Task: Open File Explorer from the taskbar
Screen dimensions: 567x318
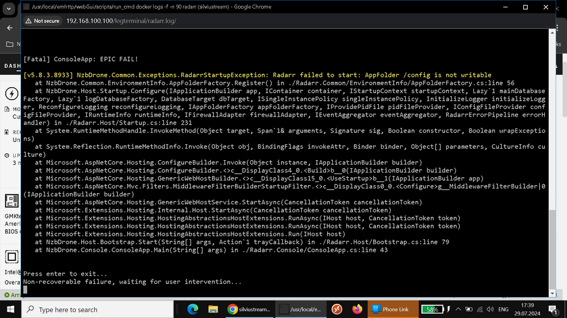Action: point(213,310)
